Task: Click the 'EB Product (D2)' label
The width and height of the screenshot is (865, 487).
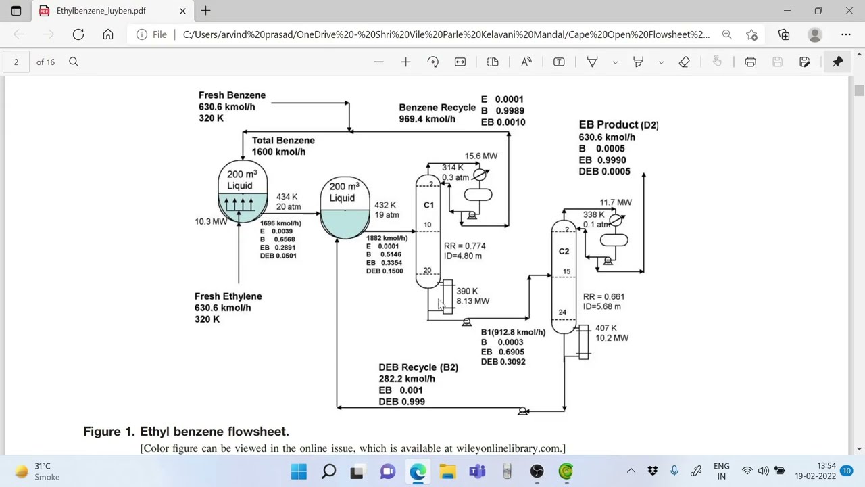Action: tap(618, 125)
